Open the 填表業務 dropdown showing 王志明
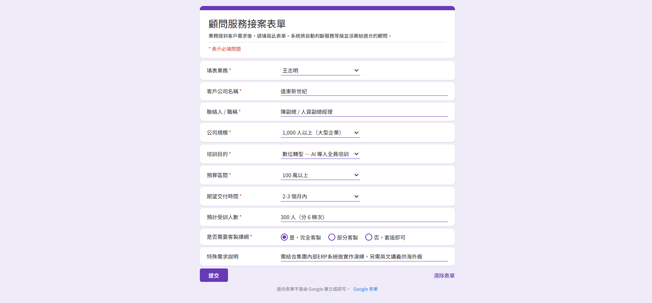 click(x=320, y=70)
